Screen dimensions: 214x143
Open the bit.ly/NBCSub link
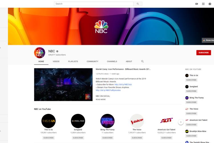click(123, 85)
